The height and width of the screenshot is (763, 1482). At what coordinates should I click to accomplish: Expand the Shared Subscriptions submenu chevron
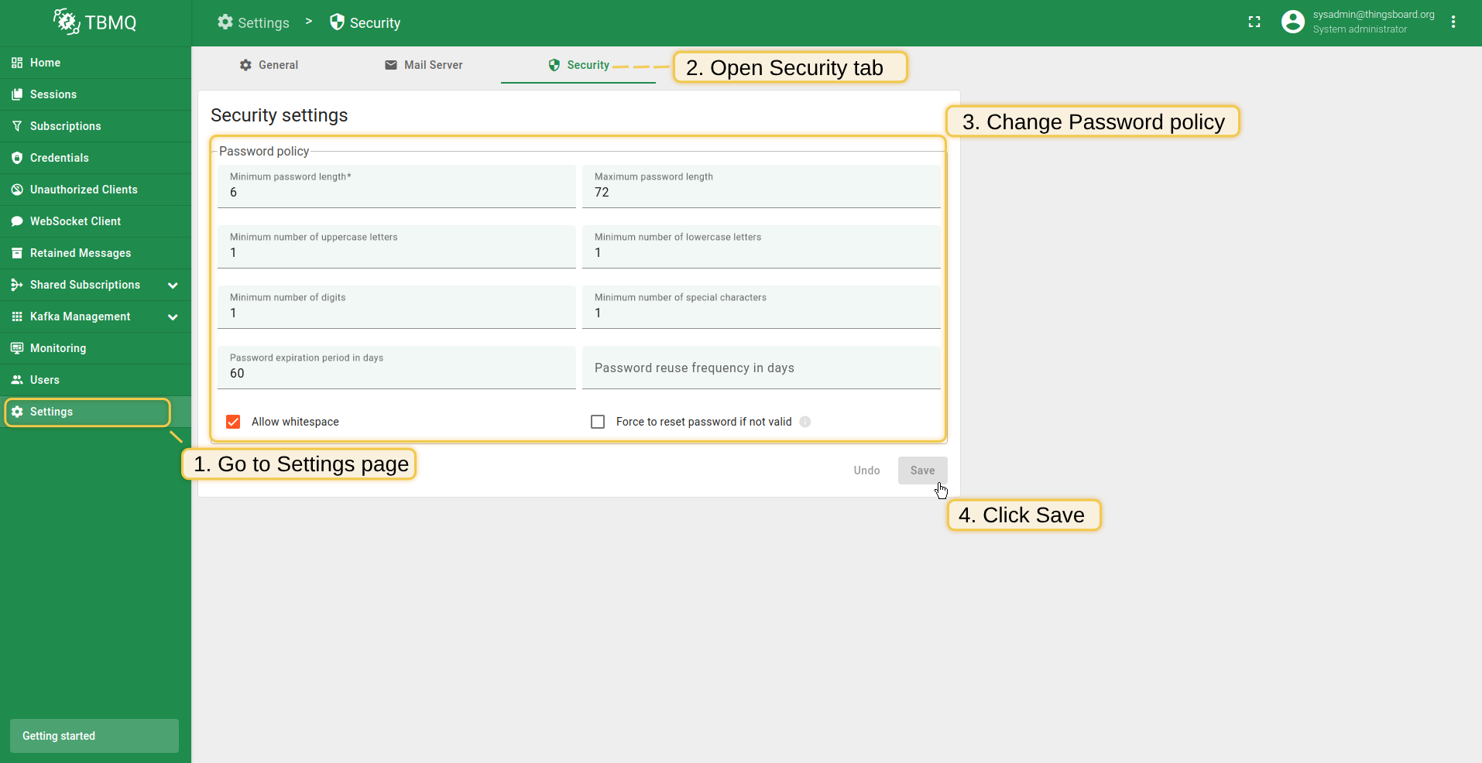pos(173,285)
